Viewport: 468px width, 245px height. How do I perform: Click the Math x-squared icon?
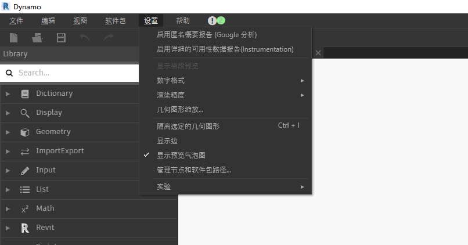click(x=25, y=209)
